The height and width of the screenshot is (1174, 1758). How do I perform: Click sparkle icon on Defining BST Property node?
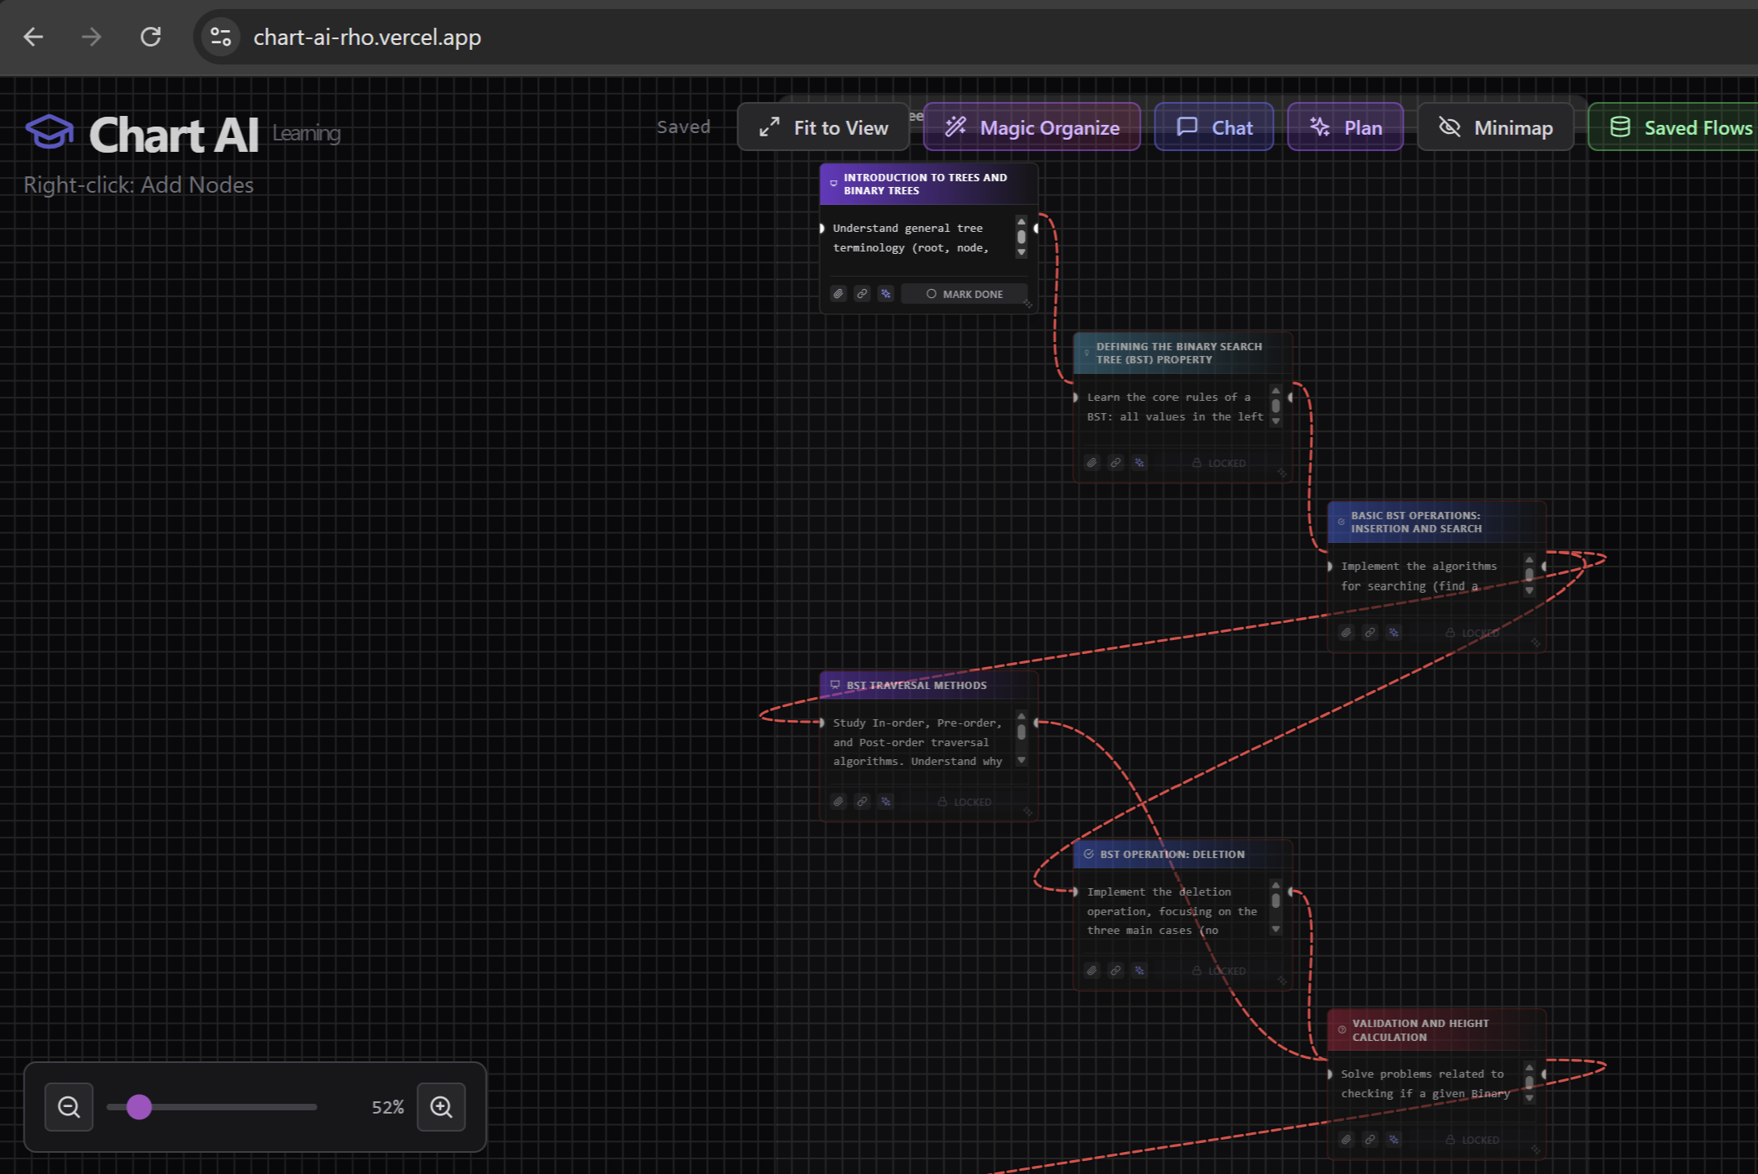[x=1140, y=463]
